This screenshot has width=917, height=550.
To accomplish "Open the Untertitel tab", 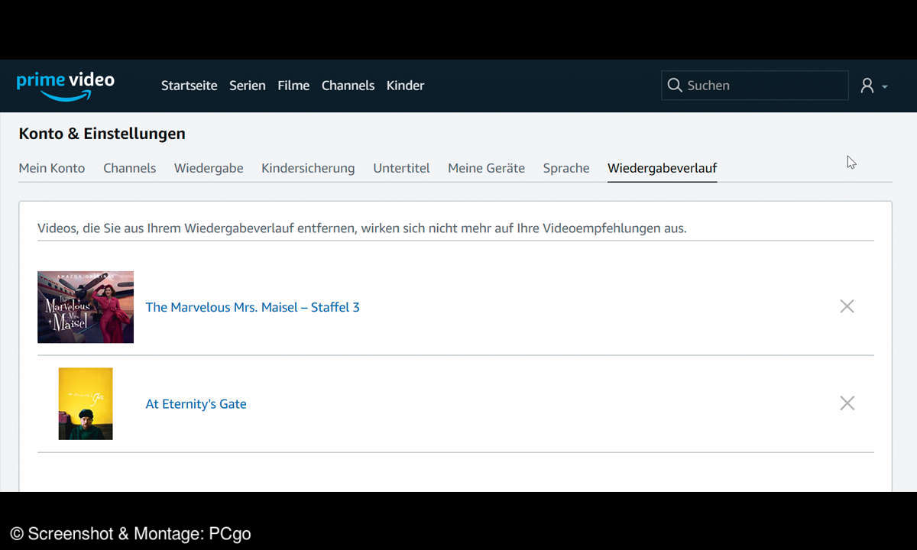I will [x=401, y=168].
